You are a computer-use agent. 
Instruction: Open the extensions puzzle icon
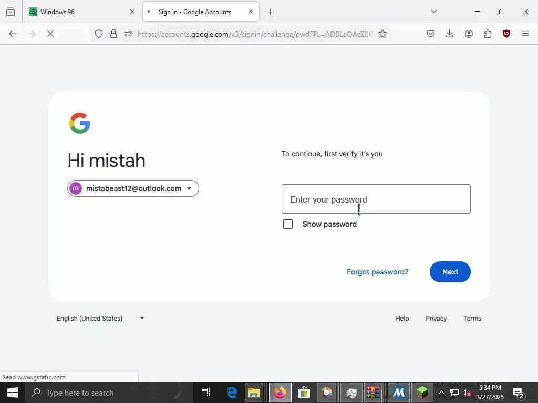(x=488, y=34)
